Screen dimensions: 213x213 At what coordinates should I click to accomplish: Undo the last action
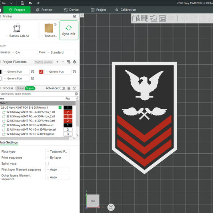(30, 3)
